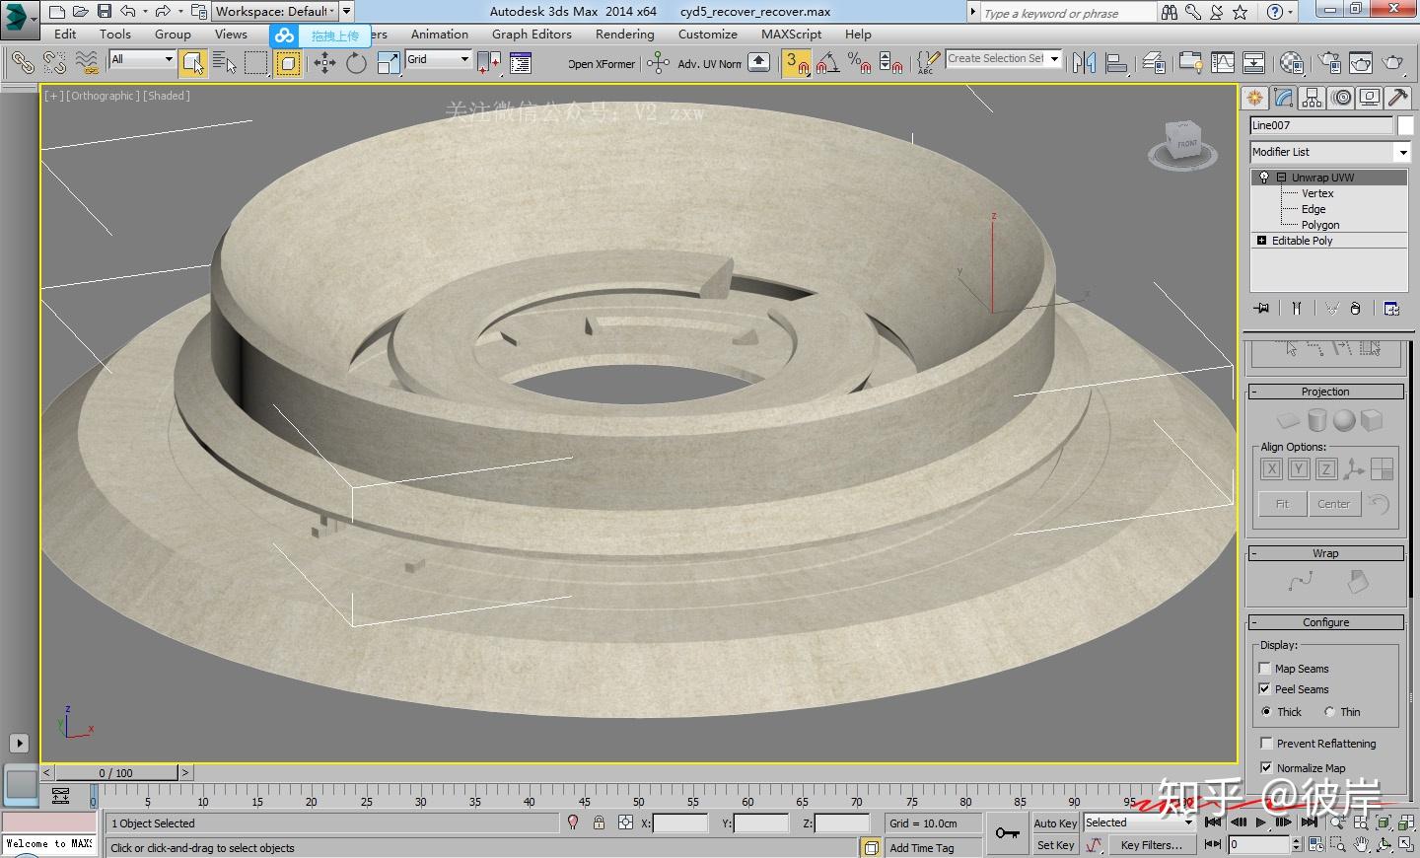Screen dimensions: 1420x858
Task: Activate the Select and Rotate tool
Action: point(356,63)
